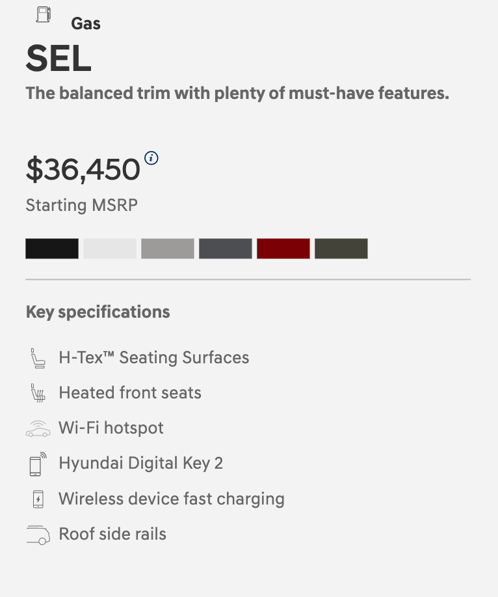498x597 pixels.
Task: Pick the light gray color swatch
Action: (x=168, y=249)
